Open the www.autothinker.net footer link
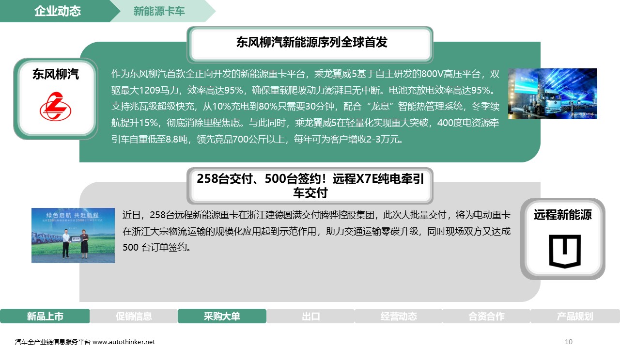The width and height of the screenshot is (620, 349). [x=124, y=342]
